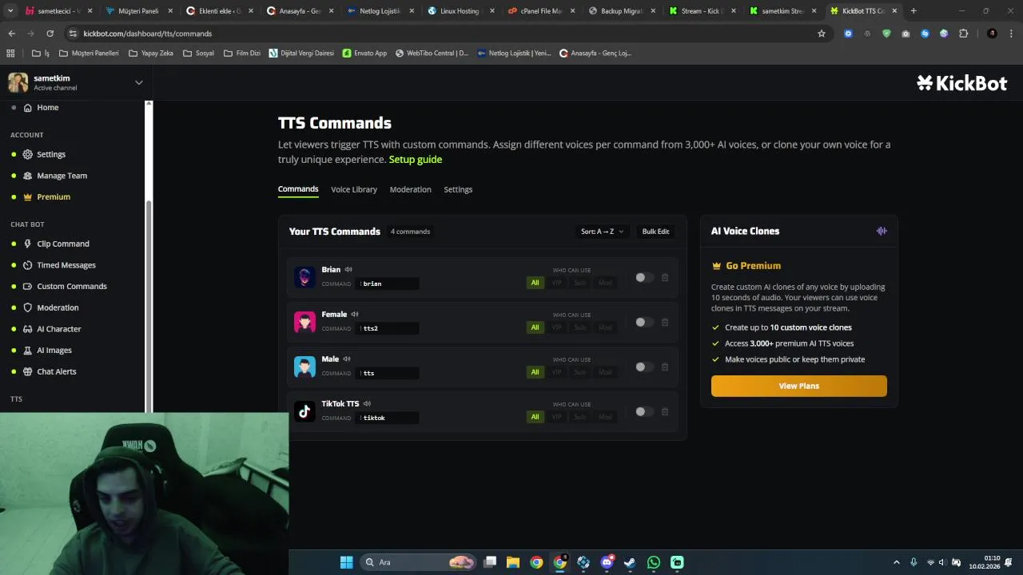Open Task View on taskbar
This screenshot has height=575, width=1023.
click(490, 562)
